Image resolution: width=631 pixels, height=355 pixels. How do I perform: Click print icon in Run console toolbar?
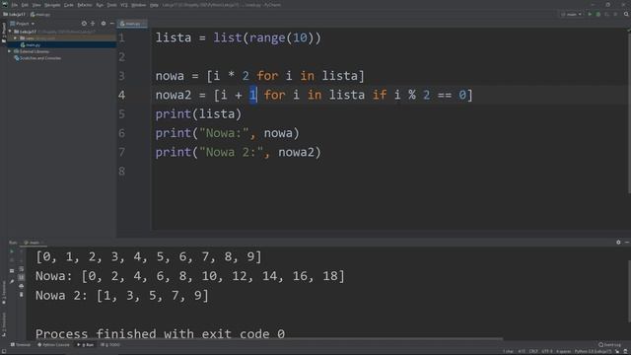coord(22,286)
